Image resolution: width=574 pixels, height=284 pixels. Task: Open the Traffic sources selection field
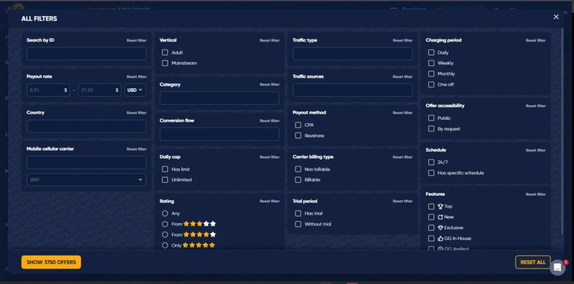tap(353, 90)
